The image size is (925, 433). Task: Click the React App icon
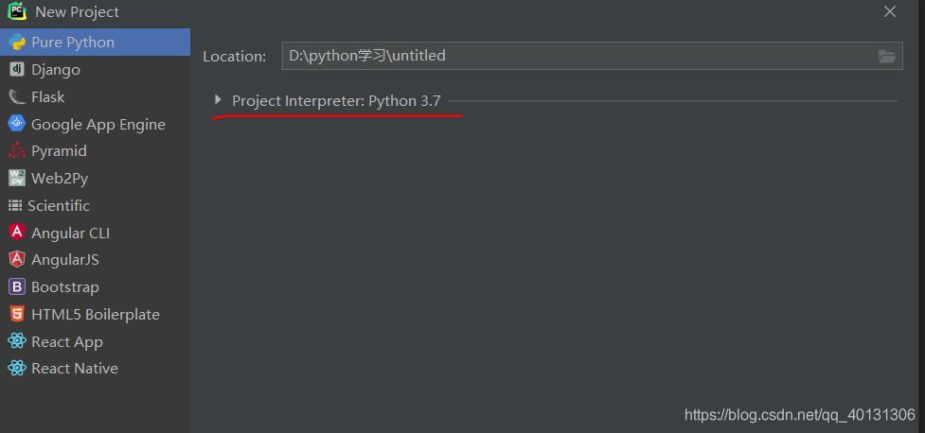(16, 342)
